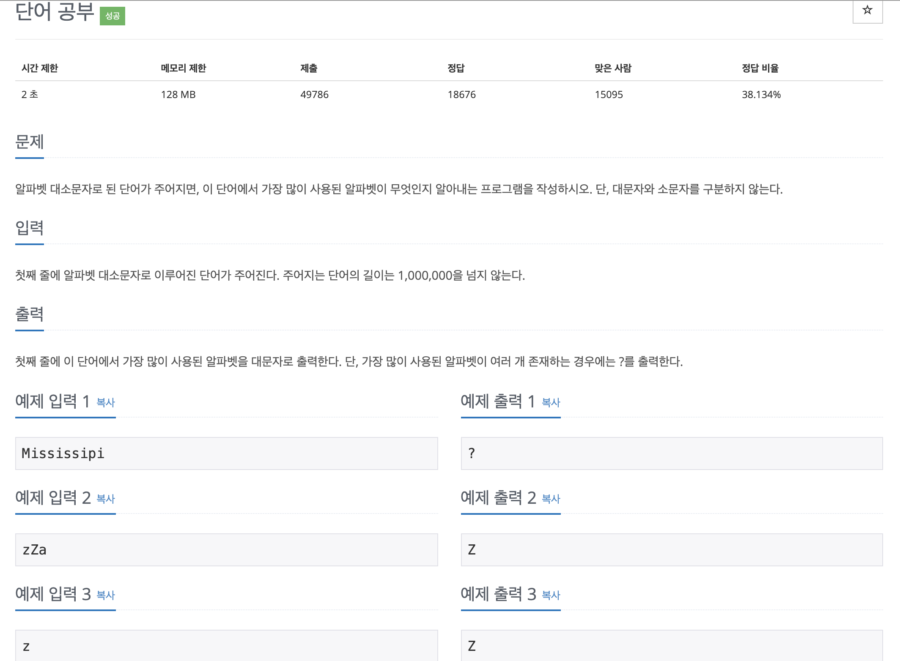
Task: Click the zZa sample input box
Action: tap(226, 550)
